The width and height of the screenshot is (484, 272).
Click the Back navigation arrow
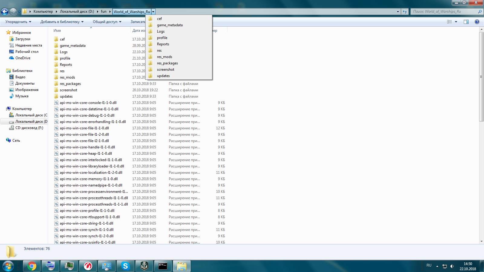[5, 11]
